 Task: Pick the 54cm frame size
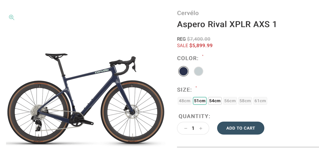(x=215, y=101)
